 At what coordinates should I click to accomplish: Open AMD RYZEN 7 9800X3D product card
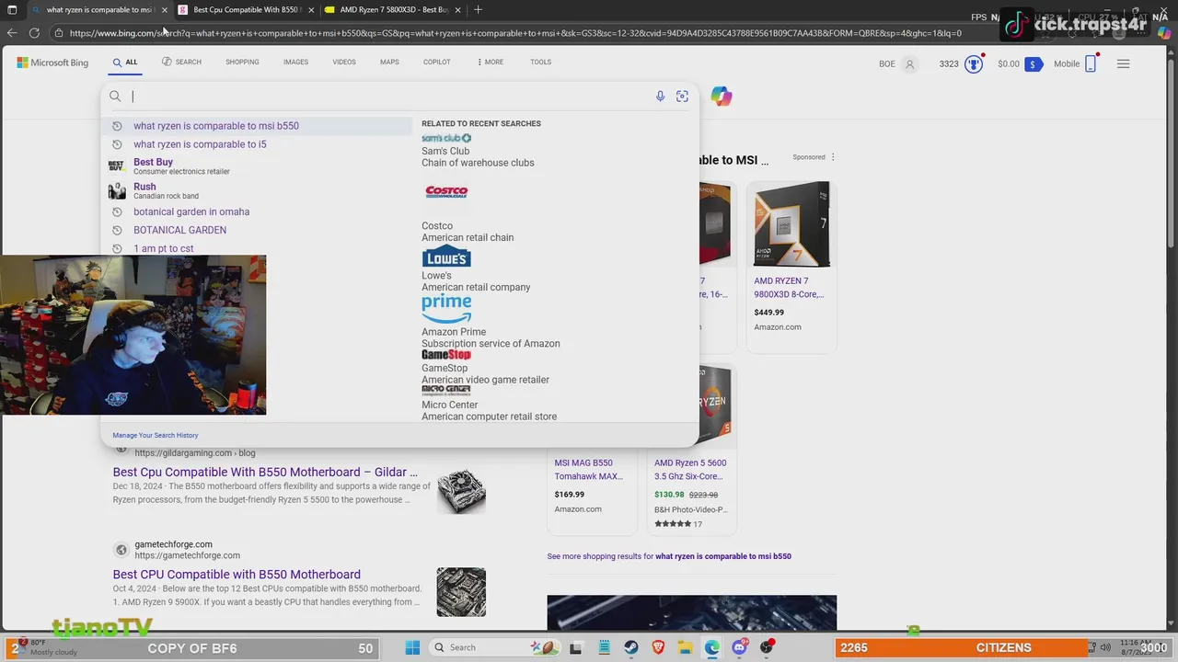click(791, 267)
